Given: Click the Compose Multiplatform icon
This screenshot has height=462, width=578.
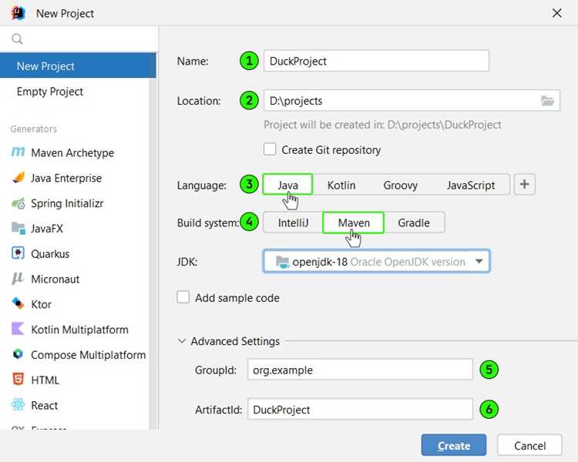Looking at the screenshot, I should (x=18, y=354).
